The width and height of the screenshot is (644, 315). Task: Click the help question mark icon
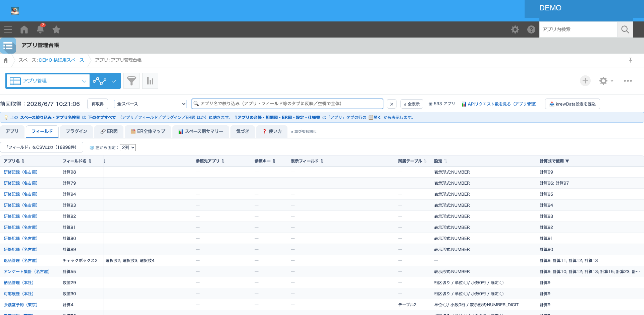(x=531, y=29)
